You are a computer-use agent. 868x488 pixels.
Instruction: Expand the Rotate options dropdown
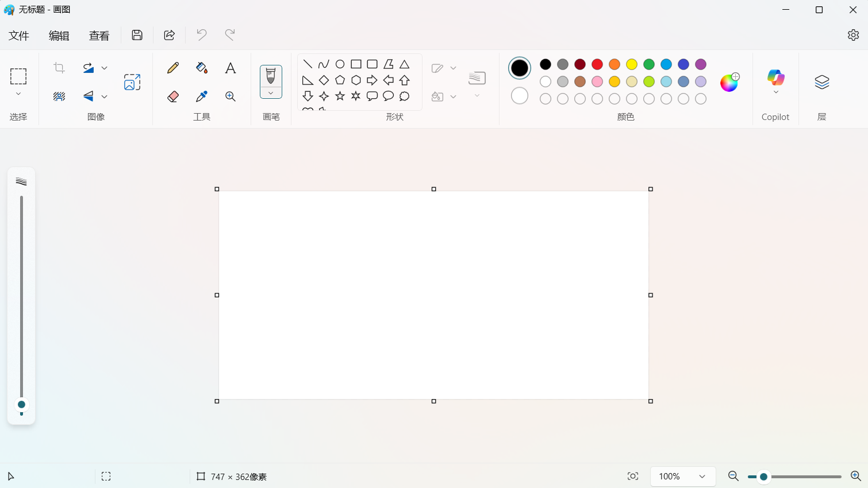tap(104, 68)
